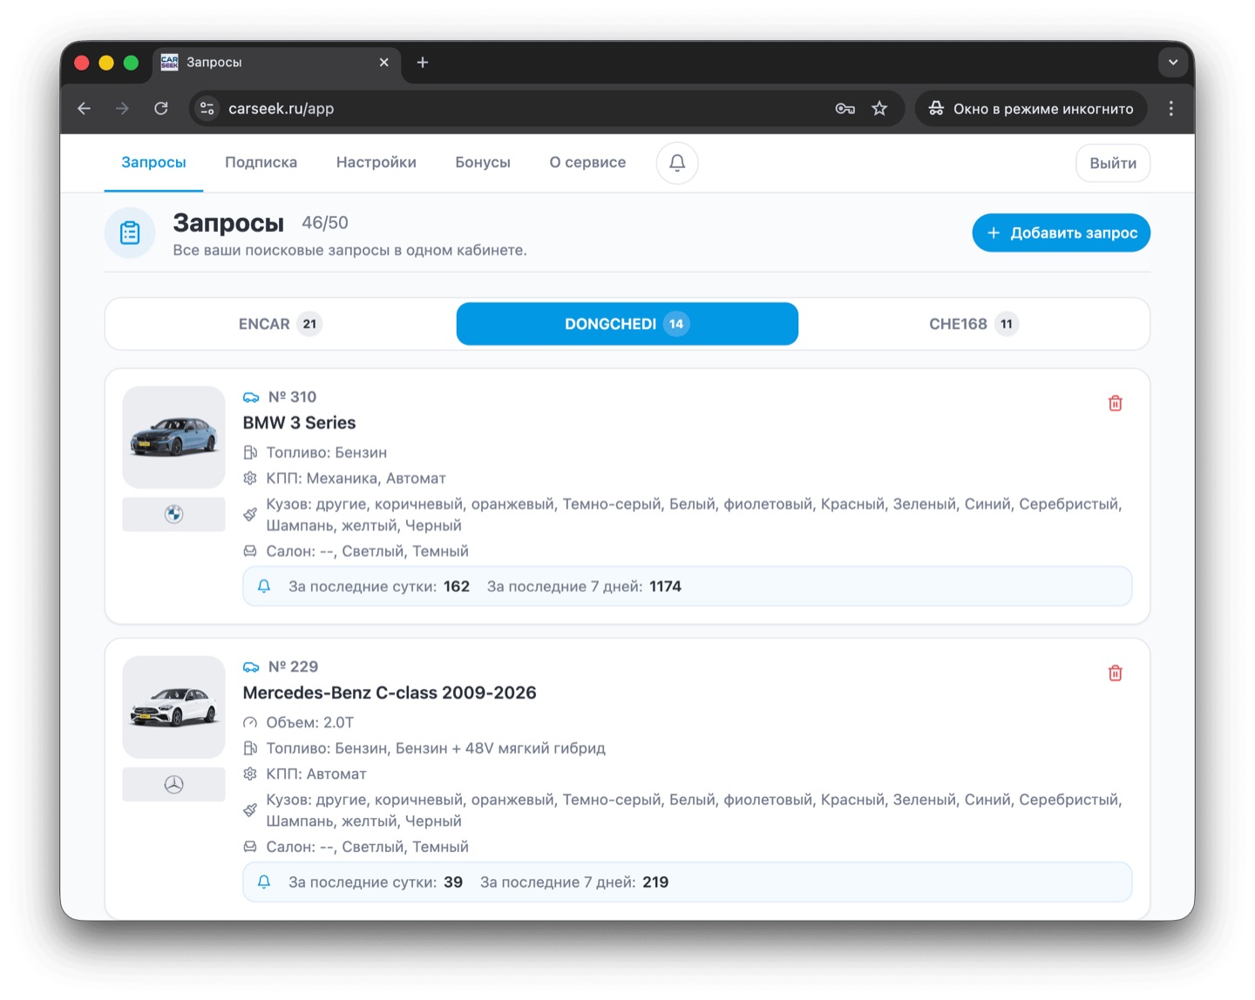
Task: Open the notifications bell in the navigation bar
Action: tap(677, 163)
